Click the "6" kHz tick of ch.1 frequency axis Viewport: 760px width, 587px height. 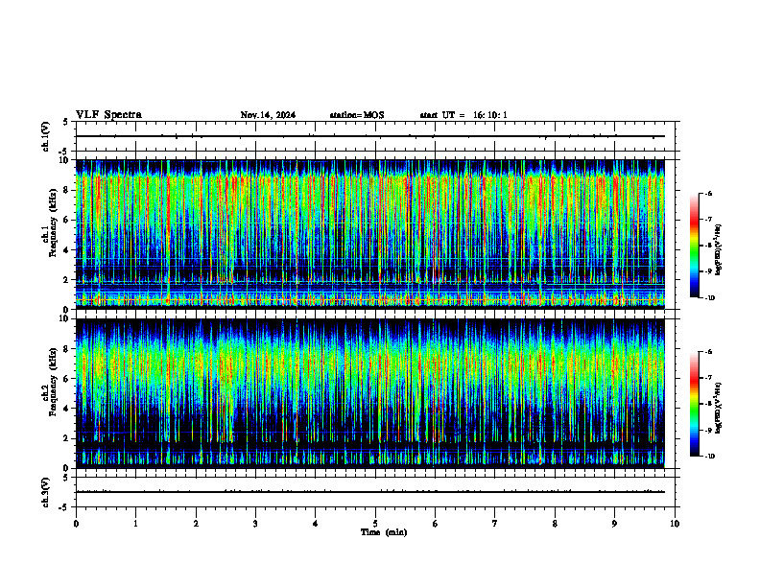click(67, 220)
